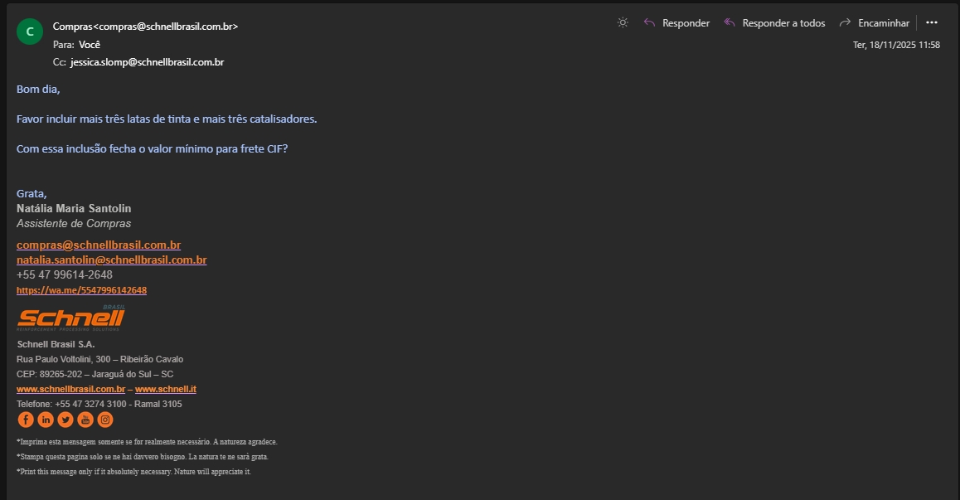
Task: Click the compras@schnellbrasil.com.br signature link
Action: point(99,245)
